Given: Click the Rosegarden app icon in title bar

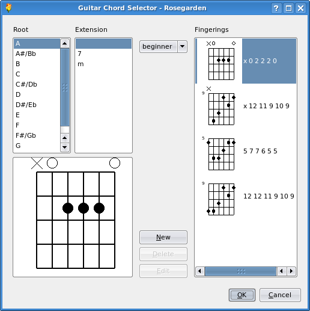Looking at the screenshot, I should coord(8,8).
